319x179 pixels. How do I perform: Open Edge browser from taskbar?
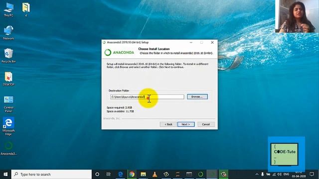(x=121, y=174)
